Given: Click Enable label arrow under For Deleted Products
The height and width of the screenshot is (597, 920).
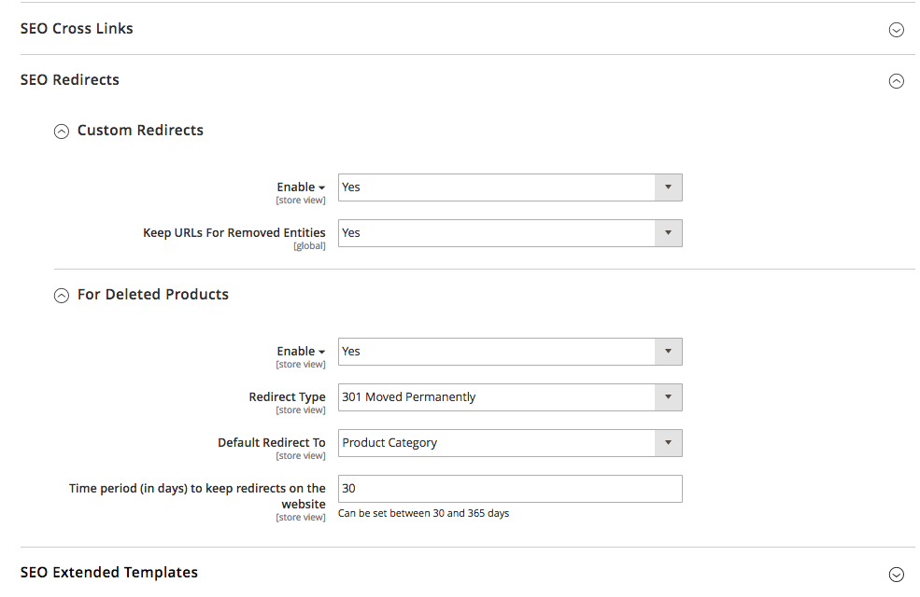Looking at the screenshot, I should coord(321,352).
